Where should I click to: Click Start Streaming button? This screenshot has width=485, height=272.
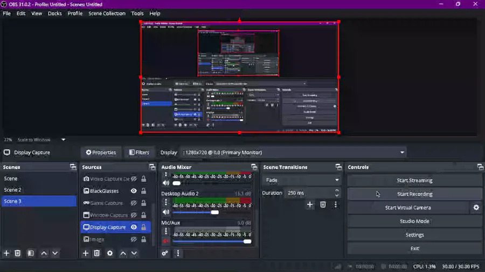tap(414, 181)
